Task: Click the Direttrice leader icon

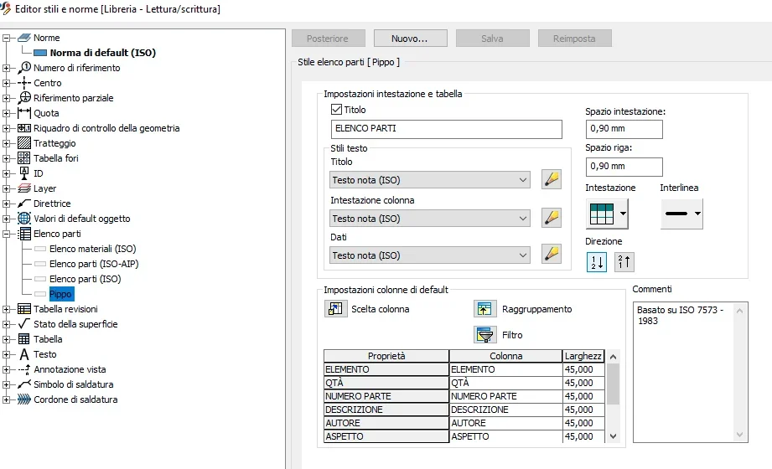Action: [x=24, y=204]
